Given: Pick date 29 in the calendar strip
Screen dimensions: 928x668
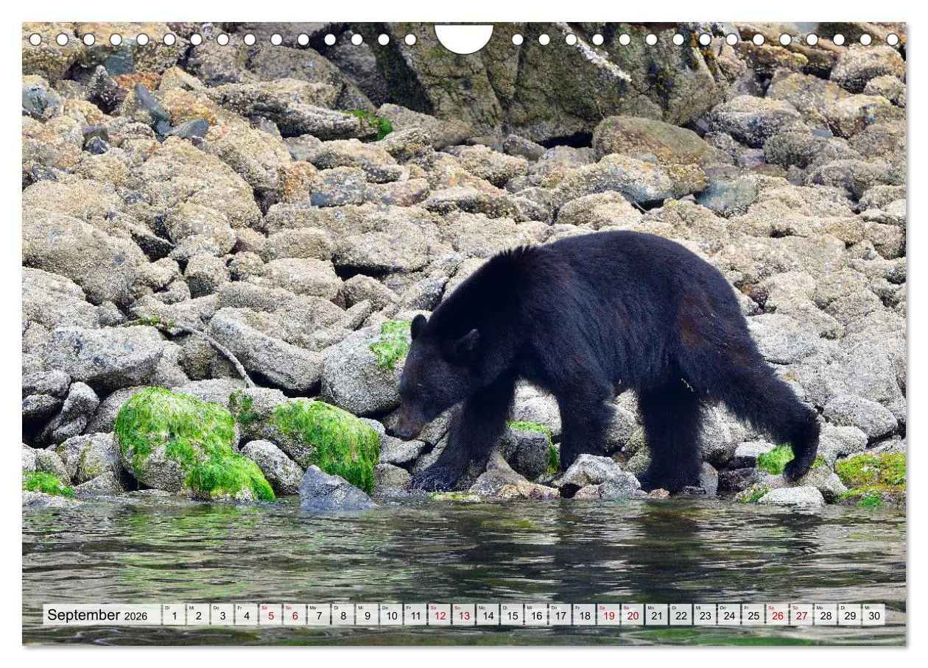Looking at the screenshot, I should coord(849,615).
